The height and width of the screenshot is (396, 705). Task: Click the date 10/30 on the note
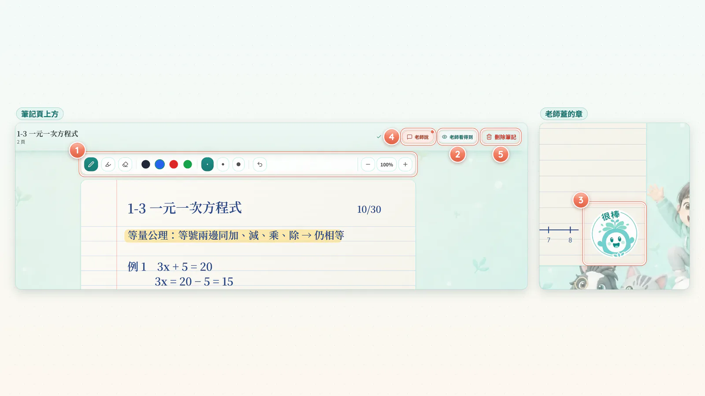coord(369,209)
